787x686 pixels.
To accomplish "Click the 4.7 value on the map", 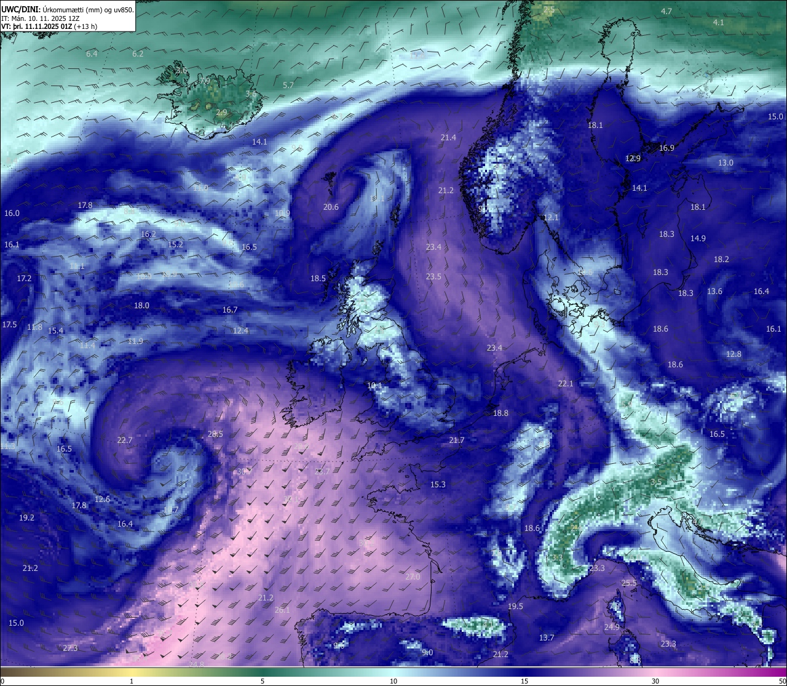I will coord(666,12).
